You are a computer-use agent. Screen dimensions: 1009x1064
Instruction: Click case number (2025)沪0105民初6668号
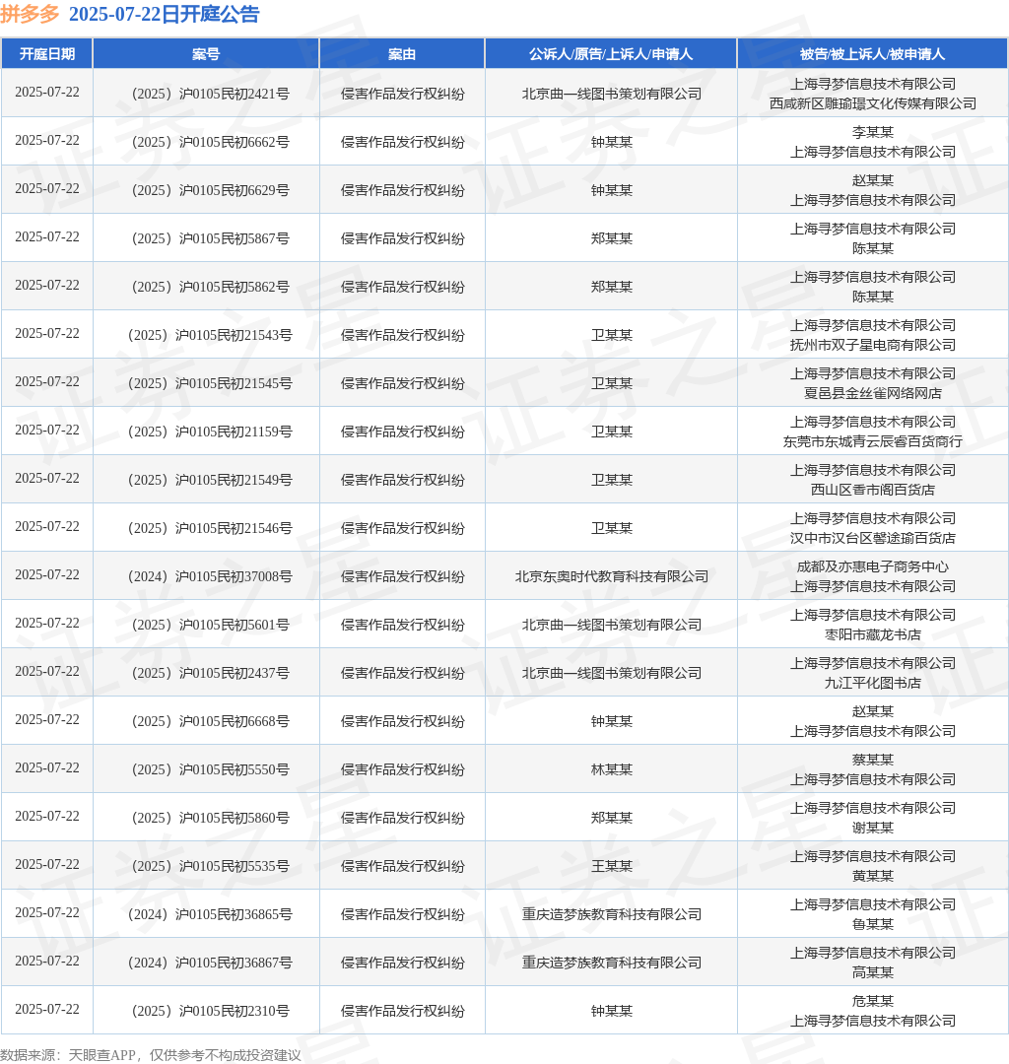[210, 720]
